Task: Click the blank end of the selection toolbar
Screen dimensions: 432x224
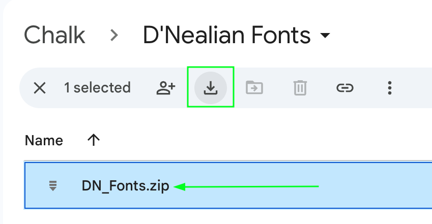Action: (x=415, y=88)
